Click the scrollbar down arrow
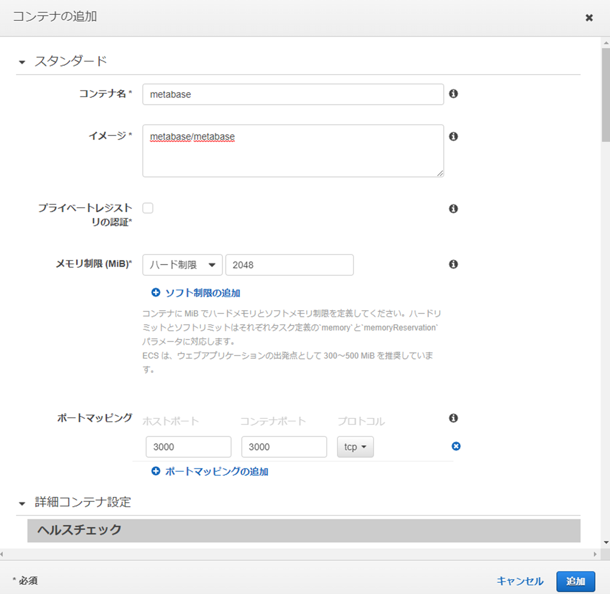The width and height of the screenshot is (610, 594). click(x=606, y=542)
